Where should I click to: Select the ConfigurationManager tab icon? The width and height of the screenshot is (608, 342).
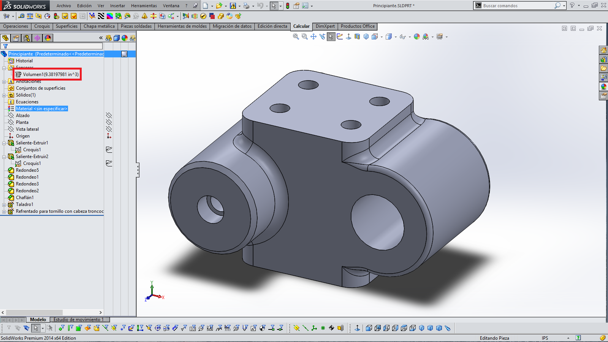click(27, 38)
